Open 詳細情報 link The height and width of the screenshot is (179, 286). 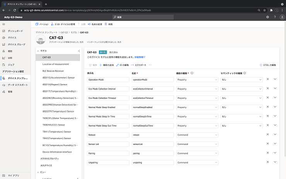tap(140, 57)
